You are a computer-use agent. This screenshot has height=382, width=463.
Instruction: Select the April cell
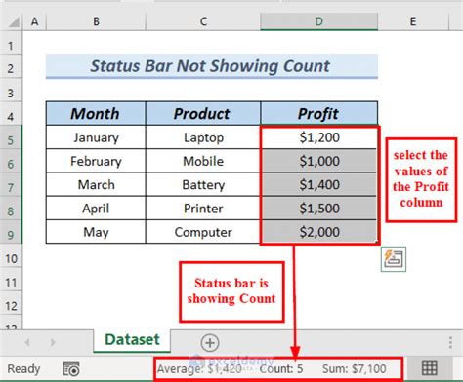click(x=96, y=209)
